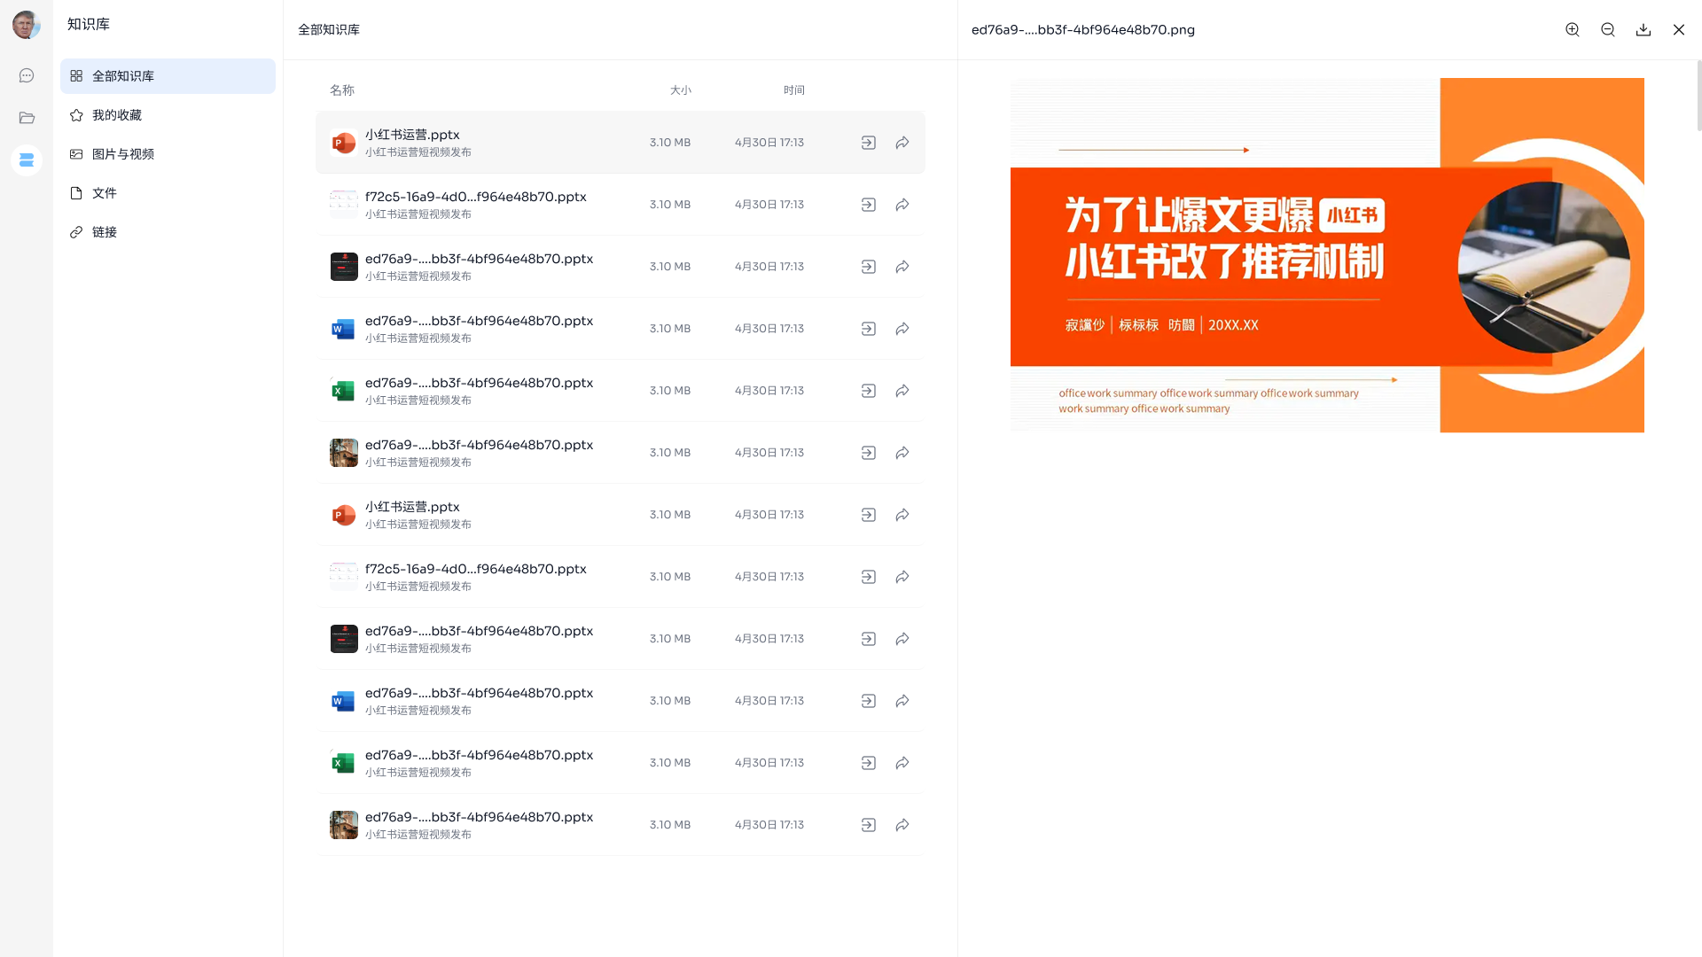This screenshot has height=957, width=1702.
Task: Click move-to icon of last f72c5-16a9 row
Action: [x=869, y=577]
